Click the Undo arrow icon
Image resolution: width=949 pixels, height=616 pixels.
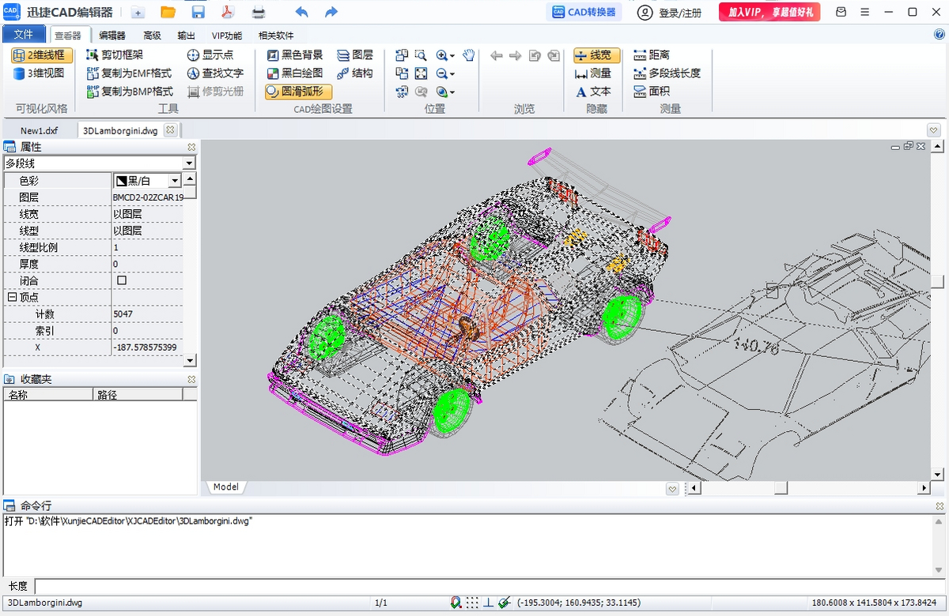pyautogui.click(x=301, y=12)
